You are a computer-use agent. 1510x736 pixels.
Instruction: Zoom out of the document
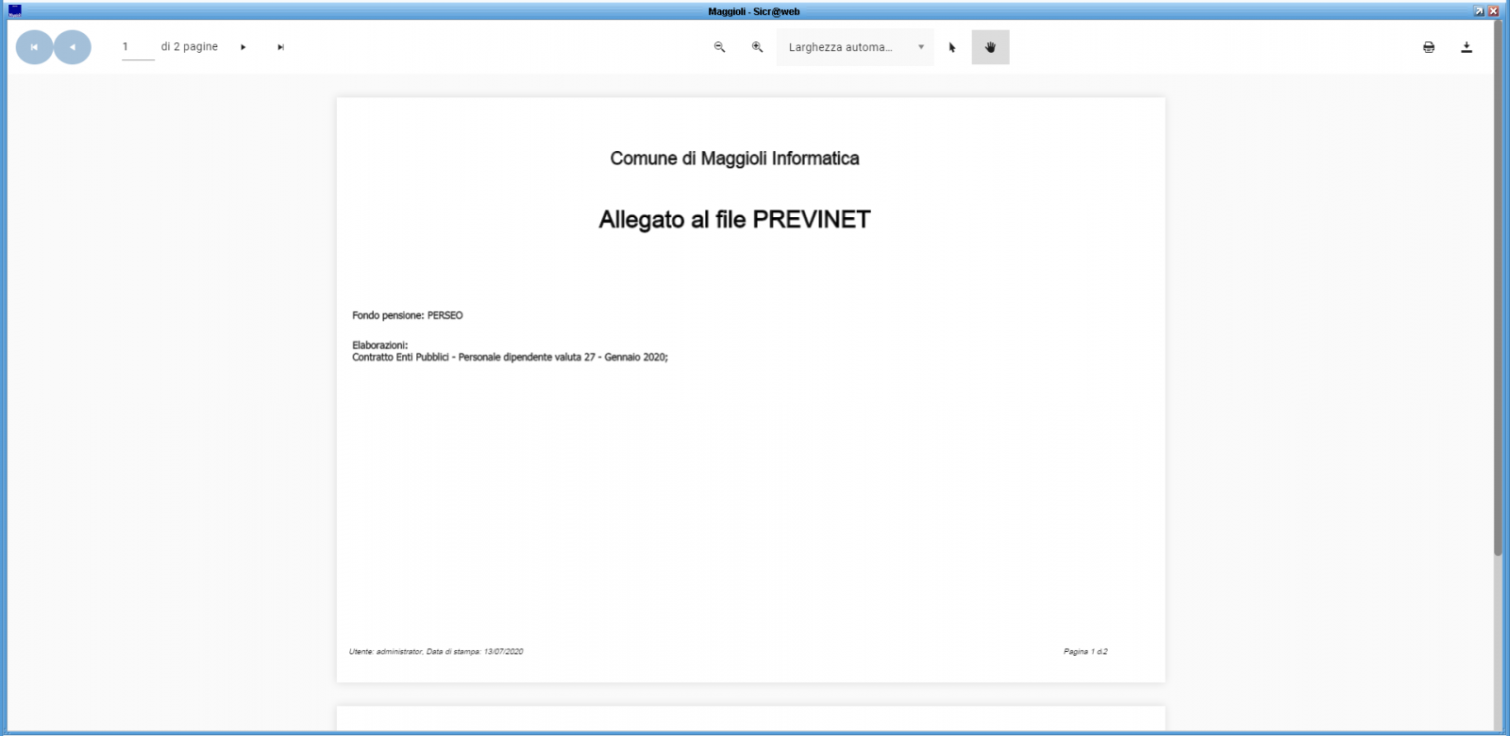(719, 47)
